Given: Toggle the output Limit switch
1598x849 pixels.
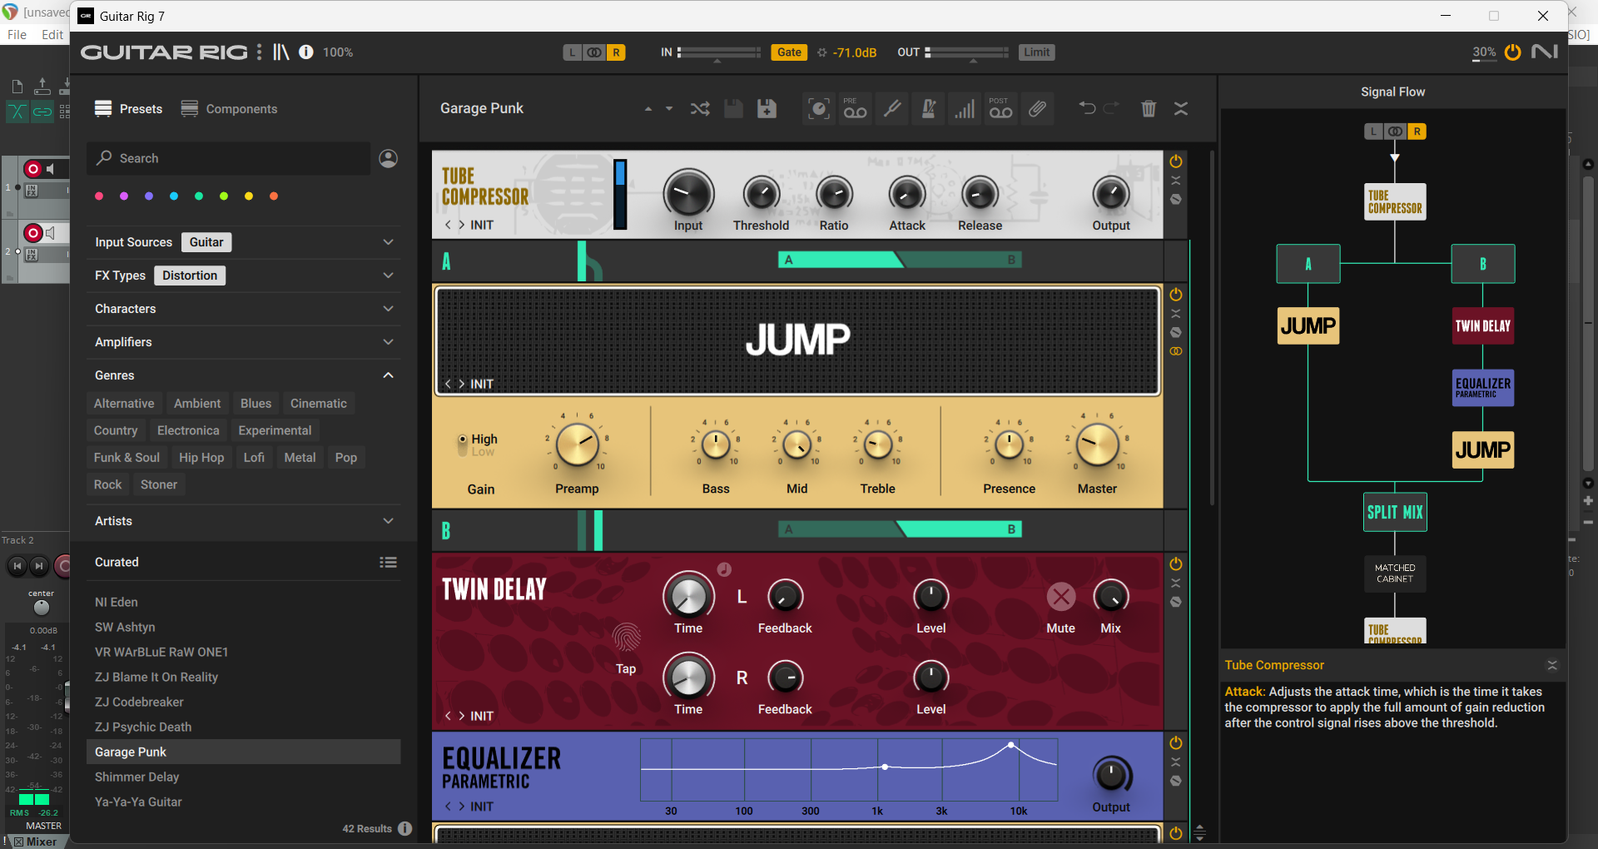Looking at the screenshot, I should coord(1037,52).
